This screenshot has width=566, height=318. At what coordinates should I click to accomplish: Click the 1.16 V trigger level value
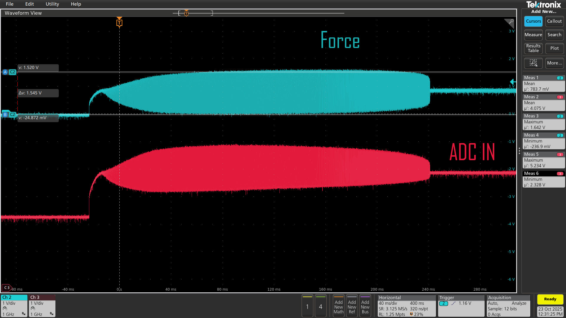tap(465, 303)
